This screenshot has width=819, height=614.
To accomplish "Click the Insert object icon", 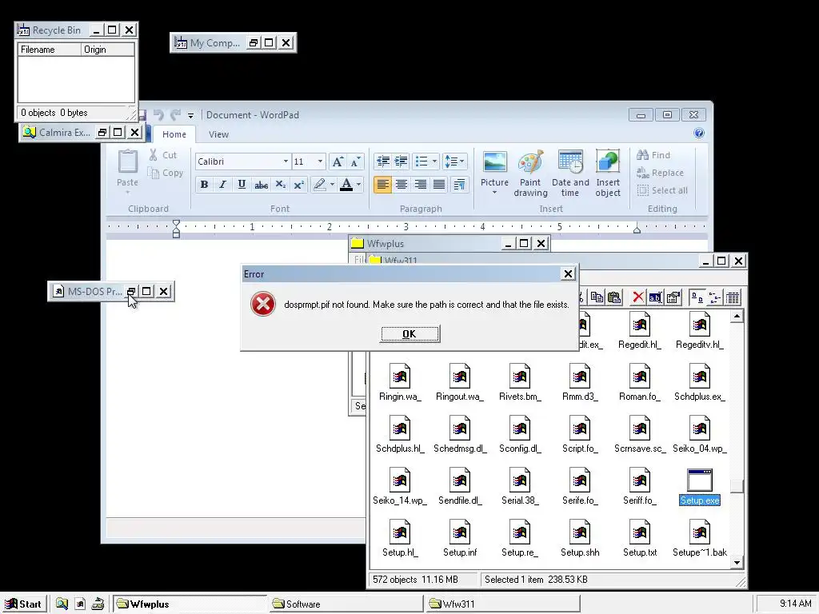I will point(608,161).
